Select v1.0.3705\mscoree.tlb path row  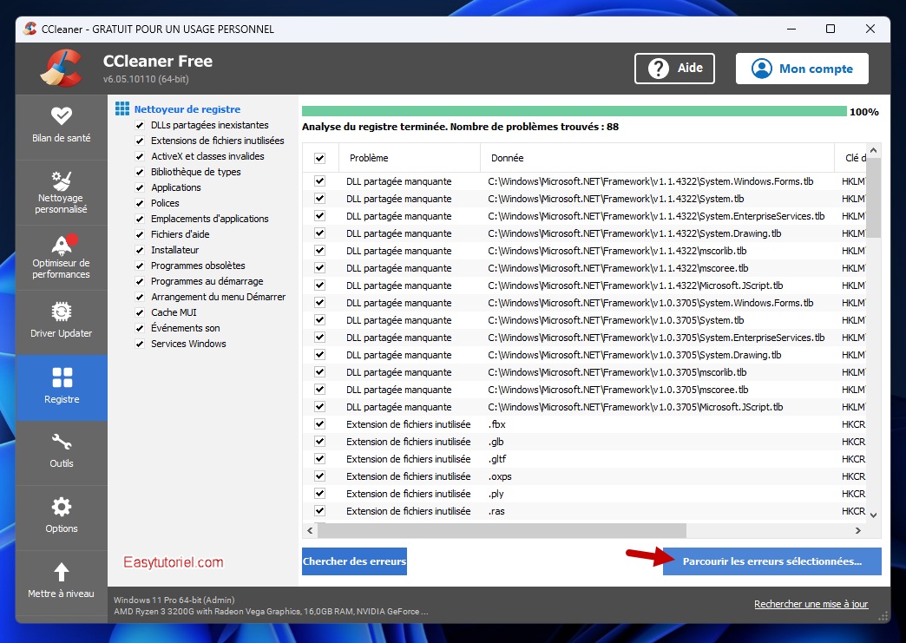click(618, 390)
